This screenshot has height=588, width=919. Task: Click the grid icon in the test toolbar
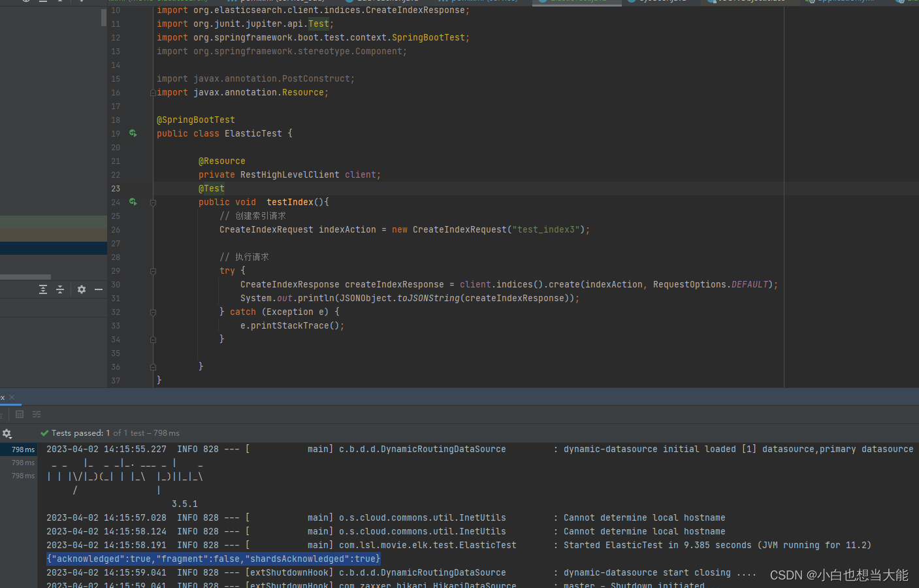pos(20,414)
